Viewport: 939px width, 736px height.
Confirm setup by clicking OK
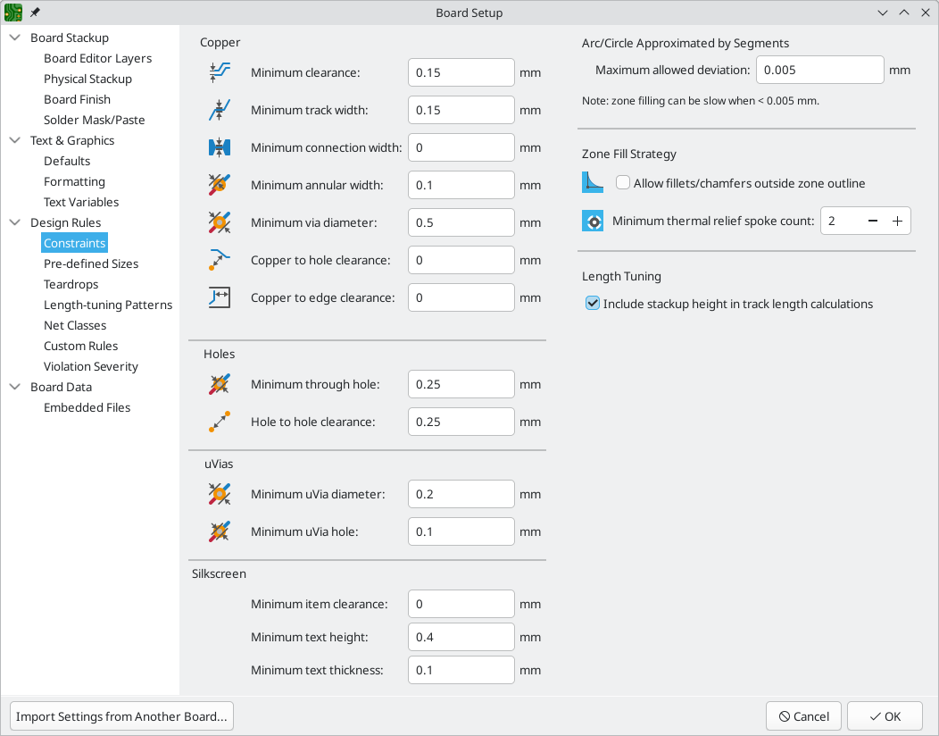pos(885,715)
